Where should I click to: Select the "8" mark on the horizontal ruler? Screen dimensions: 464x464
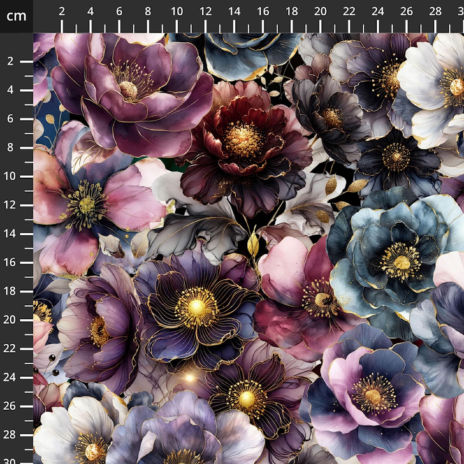(x=148, y=12)
